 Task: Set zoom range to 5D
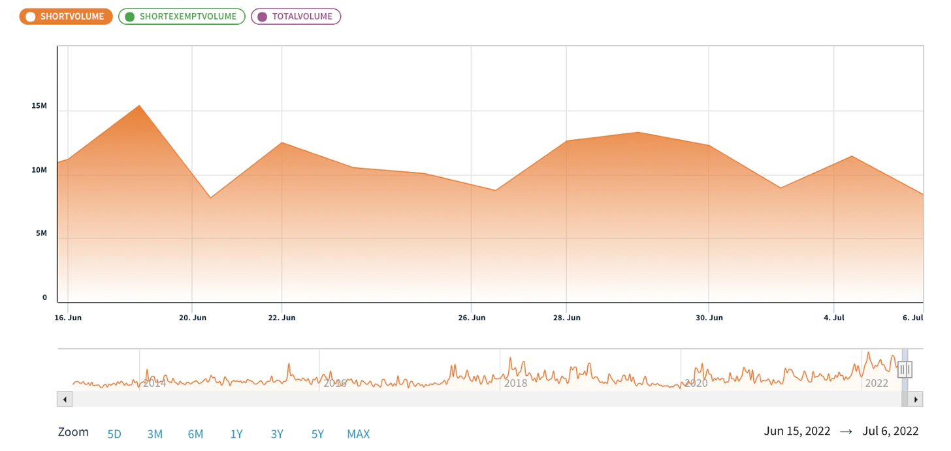114,434
